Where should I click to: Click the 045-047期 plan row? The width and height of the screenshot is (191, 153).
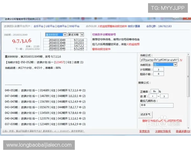tap(45, 102)
